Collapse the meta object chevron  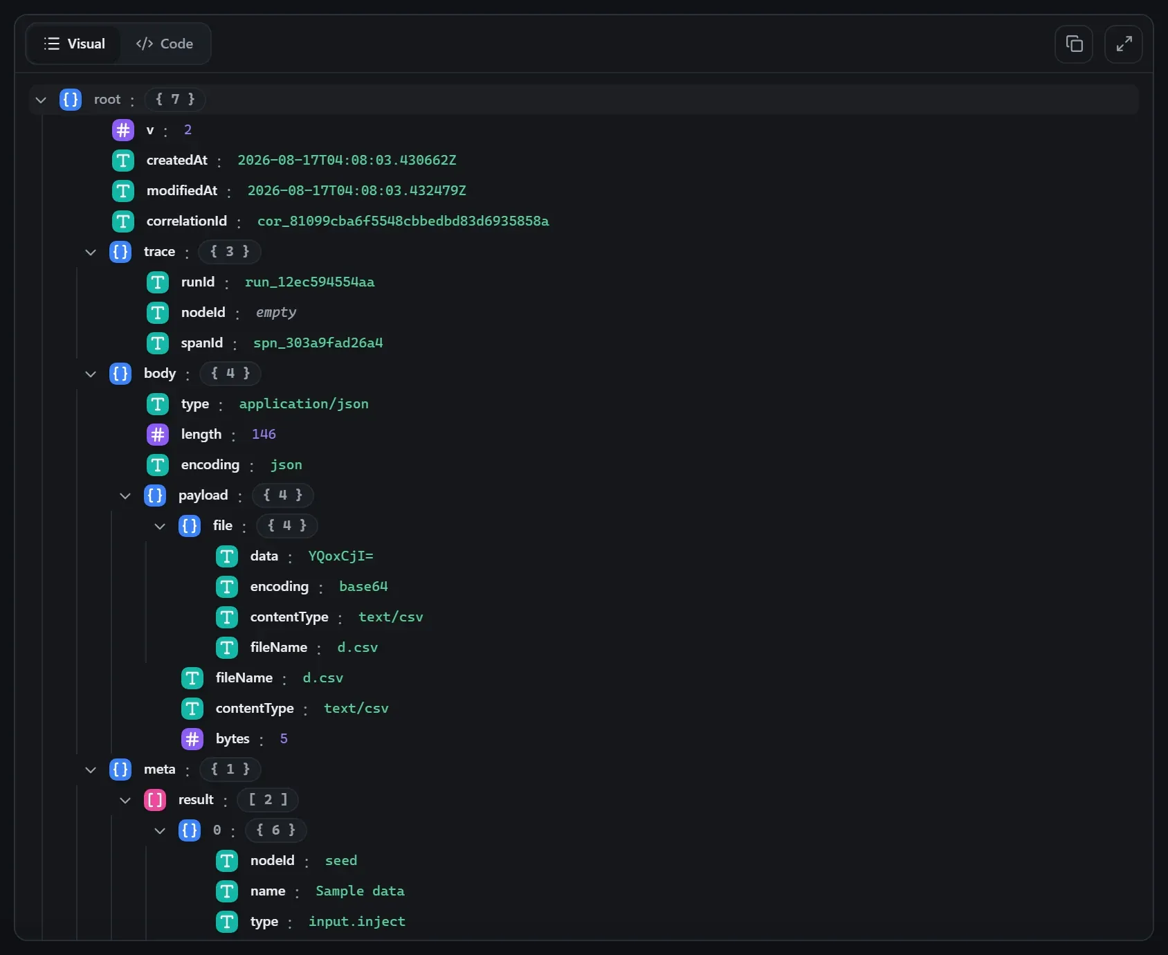coord(91,770)
